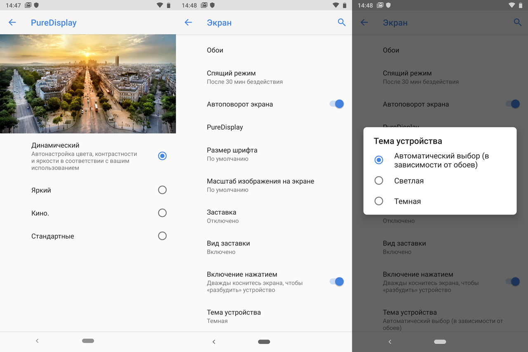
Task: Toggle Включение нажатием switch in middle screen
Action: 337,281
